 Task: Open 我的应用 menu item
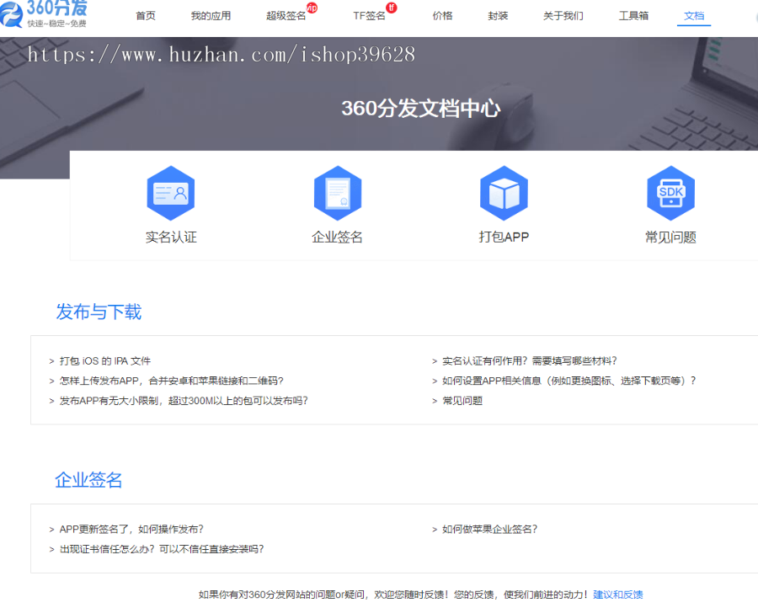tap(211, 16)
